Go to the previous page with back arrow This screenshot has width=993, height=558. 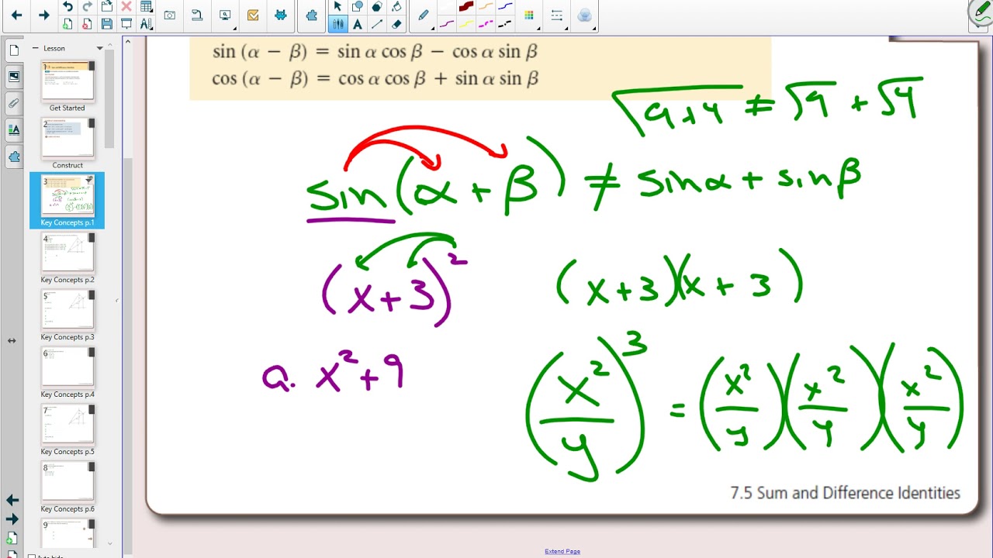16,15
